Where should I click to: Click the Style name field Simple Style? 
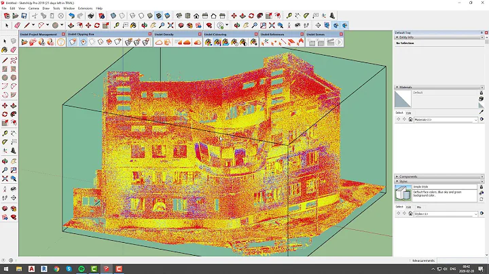pyautogui.click(x=445, y=187)
